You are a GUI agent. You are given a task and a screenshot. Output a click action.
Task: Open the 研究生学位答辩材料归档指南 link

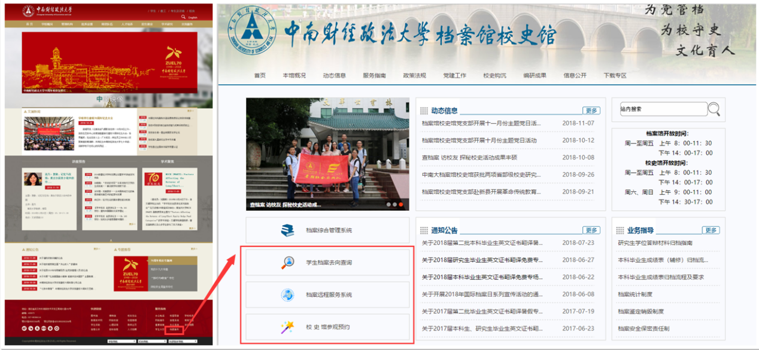(x=655, y=243)
